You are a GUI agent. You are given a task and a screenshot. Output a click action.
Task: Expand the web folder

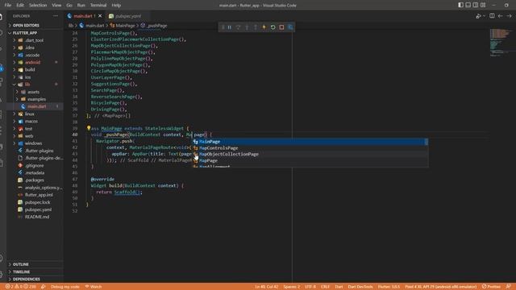click(35, 136)
